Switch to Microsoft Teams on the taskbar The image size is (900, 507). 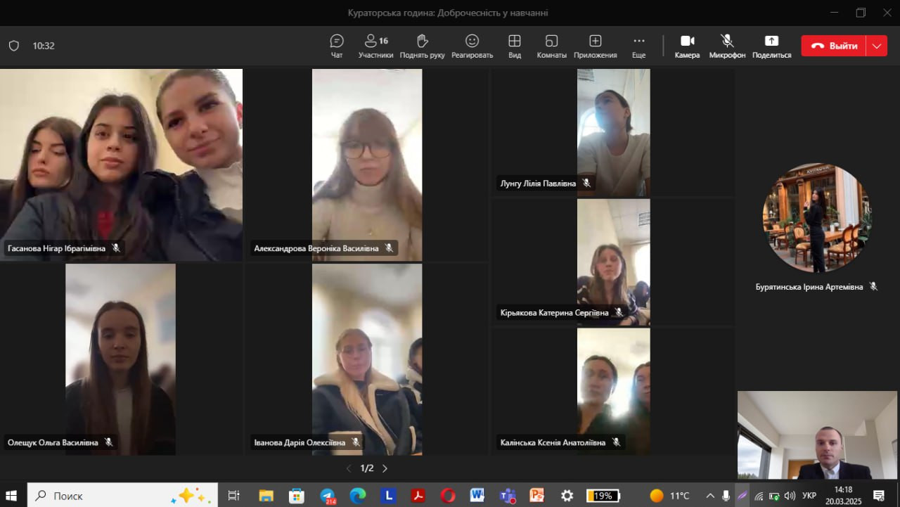click(508, 496)
